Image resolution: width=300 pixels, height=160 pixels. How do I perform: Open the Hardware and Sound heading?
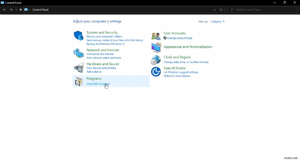pos(102,64)
